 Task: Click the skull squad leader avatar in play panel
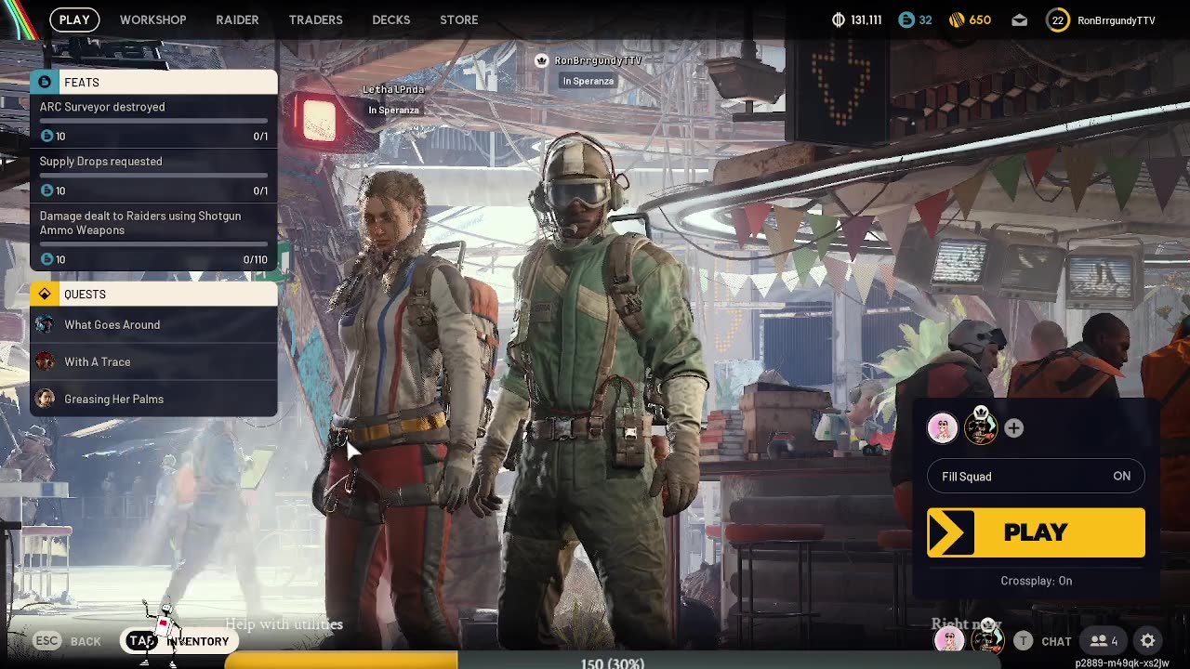point(980,426)
